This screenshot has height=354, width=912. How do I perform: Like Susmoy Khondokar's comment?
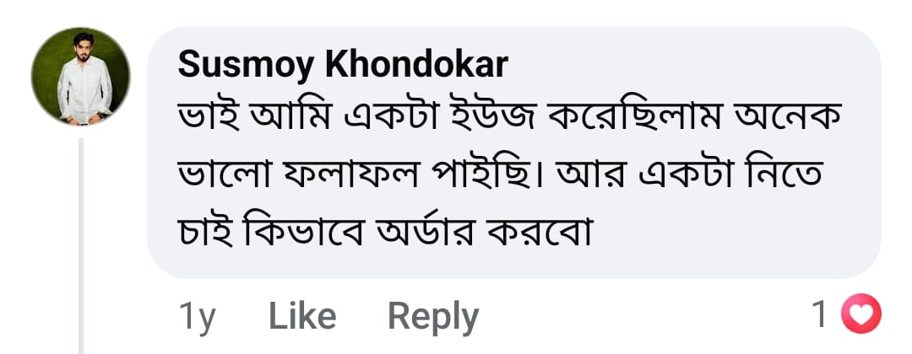(301, 317)
